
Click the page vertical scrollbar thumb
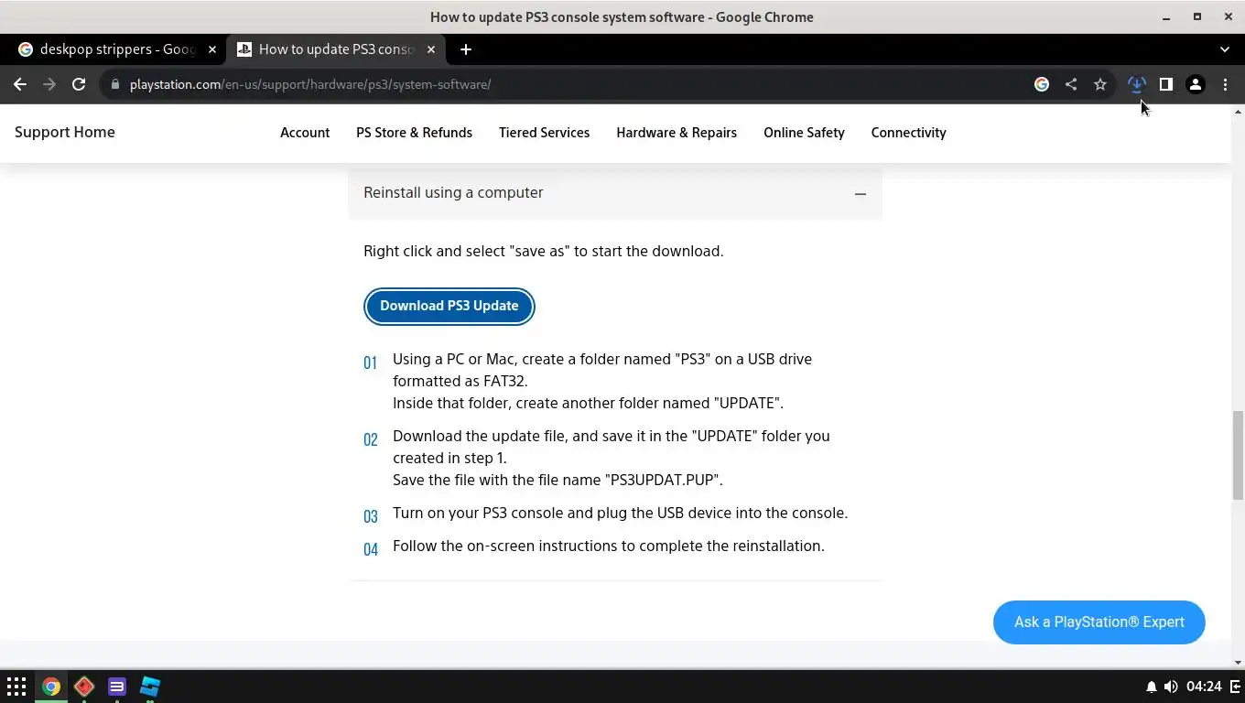[1238, 455]
